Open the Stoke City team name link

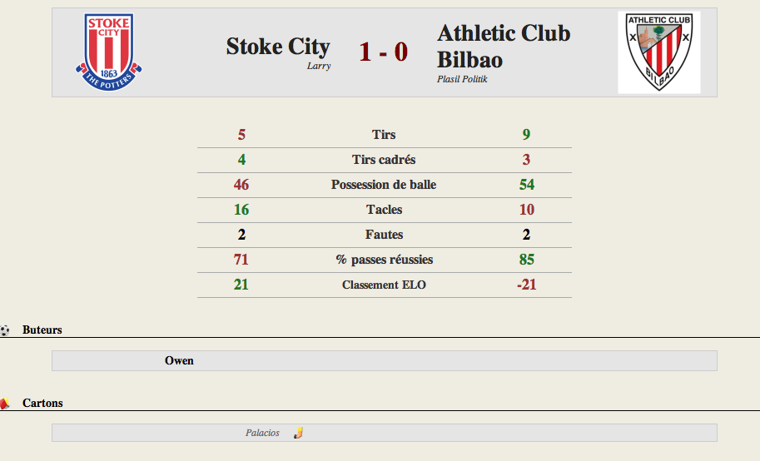[x=278, y=47]
